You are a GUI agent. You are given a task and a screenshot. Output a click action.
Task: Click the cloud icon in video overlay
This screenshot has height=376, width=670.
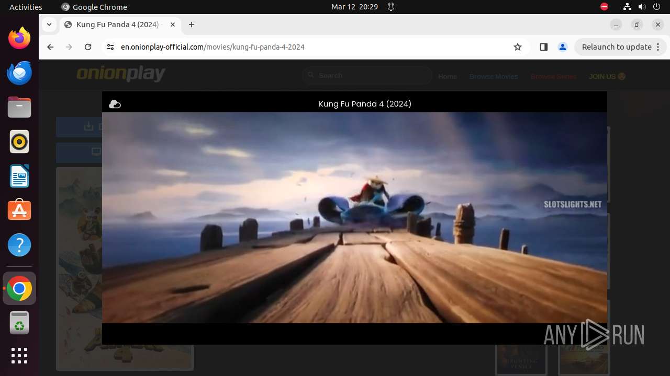115,104
